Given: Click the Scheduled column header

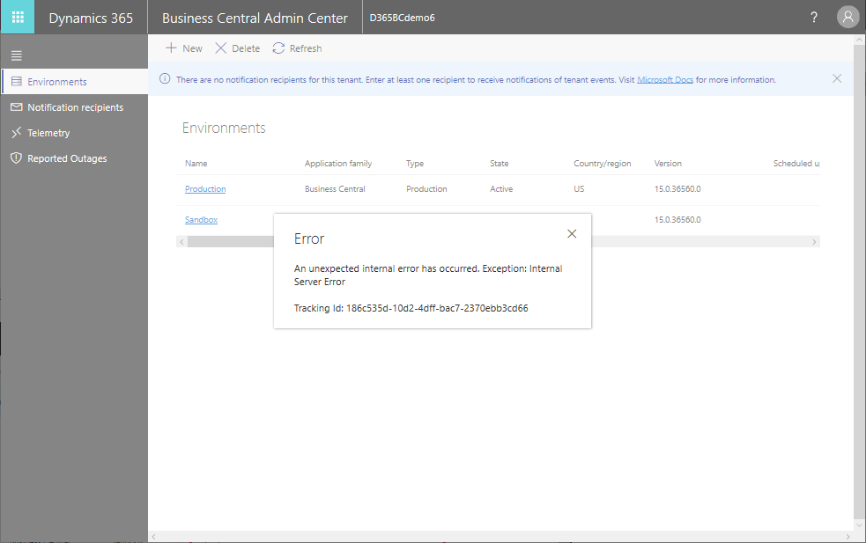Looking at the screenshot, I should pos(796,164).
